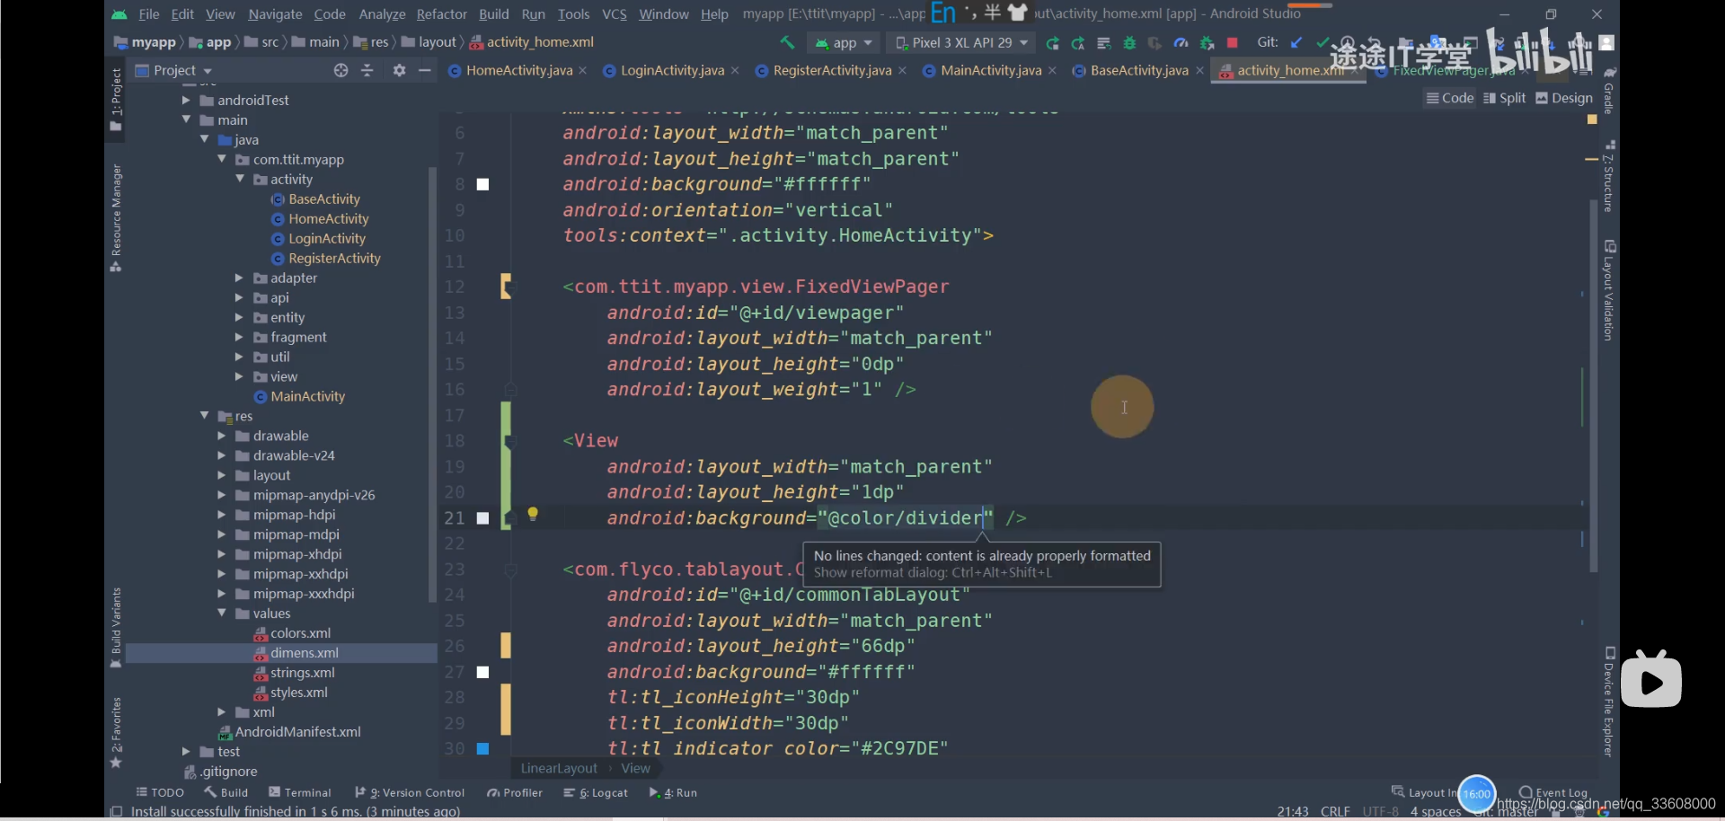Switch editor to Code view

pyautogui.click(x=1450, y=98)
